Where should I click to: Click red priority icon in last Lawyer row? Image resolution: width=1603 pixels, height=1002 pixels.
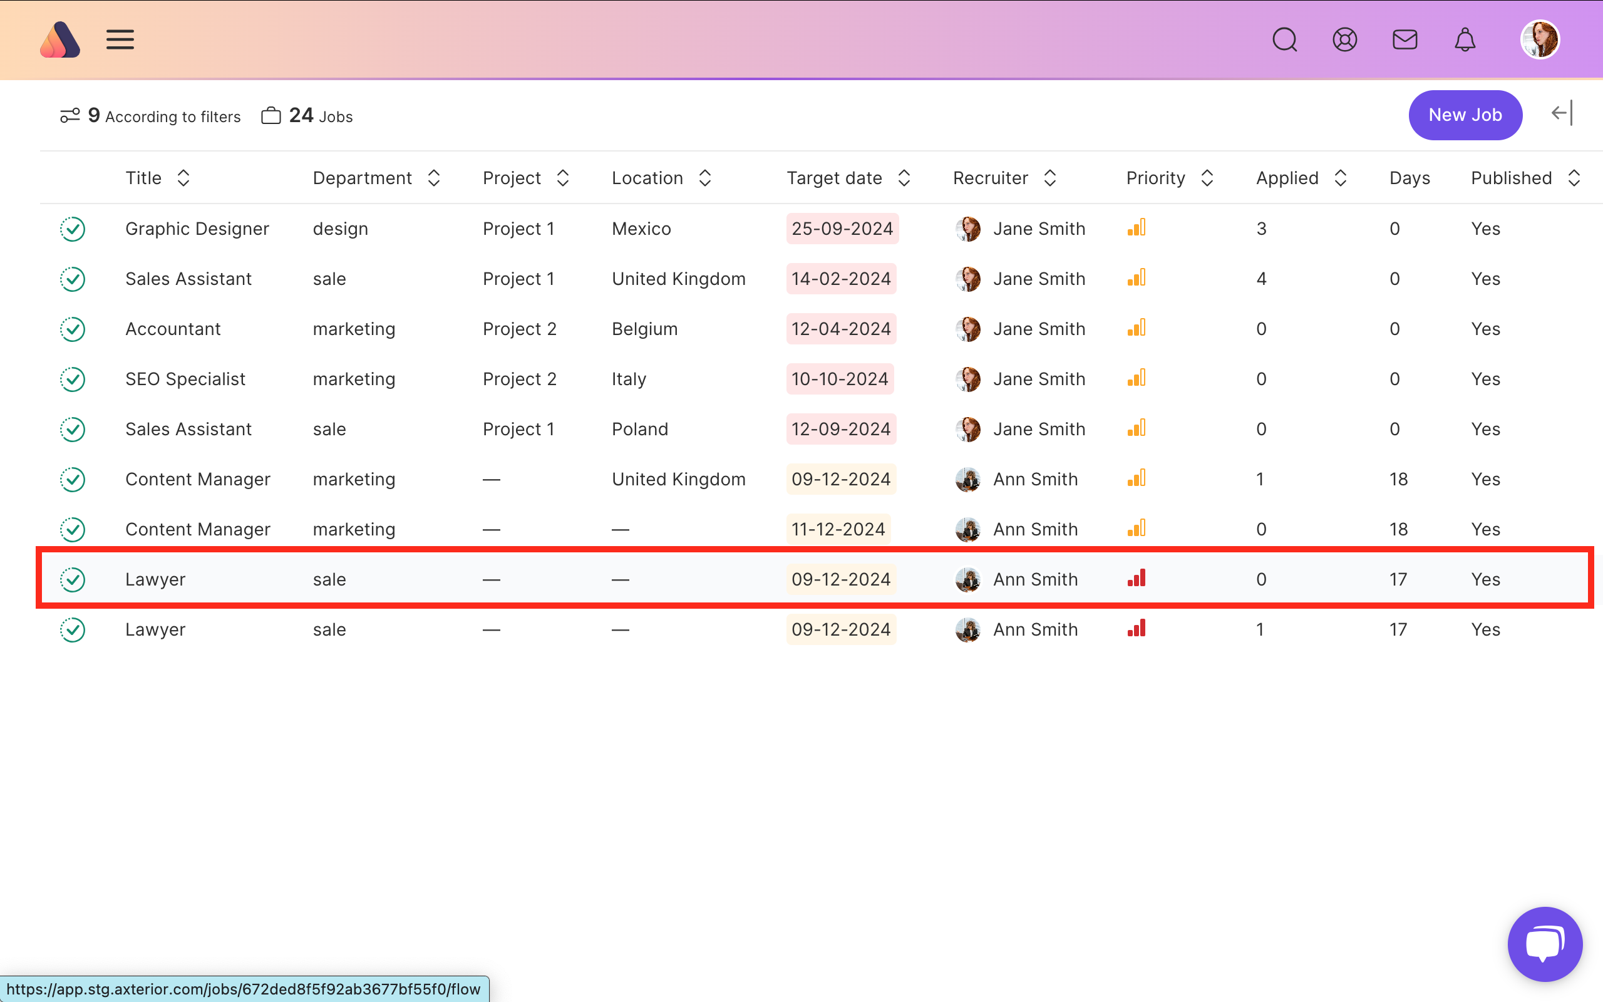pyautogui.click(x=1136, y=629)
